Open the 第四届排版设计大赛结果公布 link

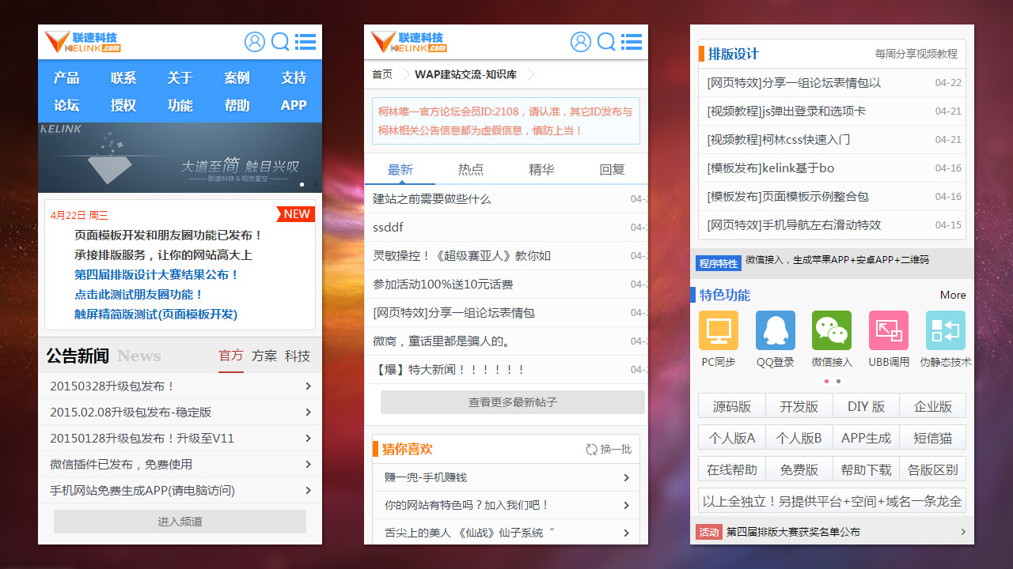[x=157, y=275]
